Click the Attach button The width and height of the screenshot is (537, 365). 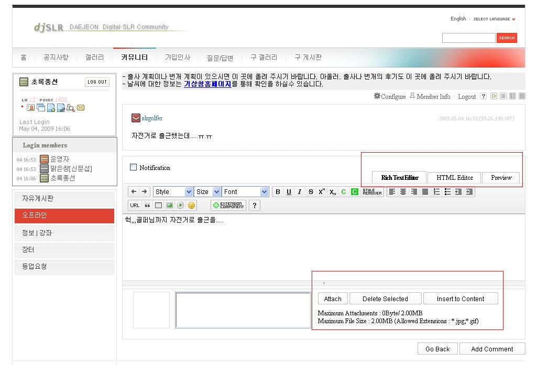point(333,299)
